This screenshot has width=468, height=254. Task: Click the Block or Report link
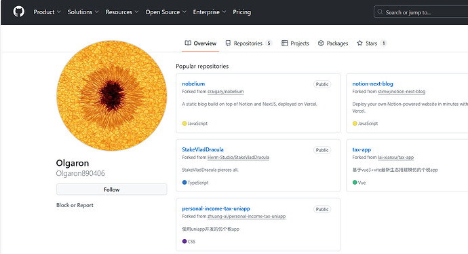coord(75,205)
